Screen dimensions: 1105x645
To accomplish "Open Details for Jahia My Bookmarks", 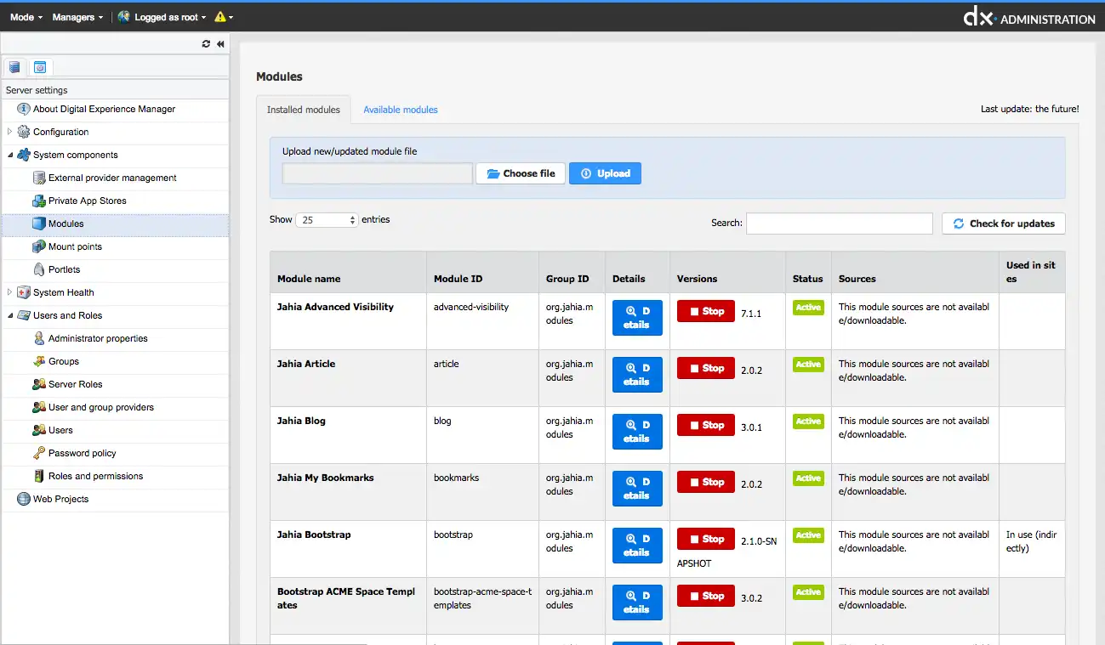I will [x=637, y=489].
